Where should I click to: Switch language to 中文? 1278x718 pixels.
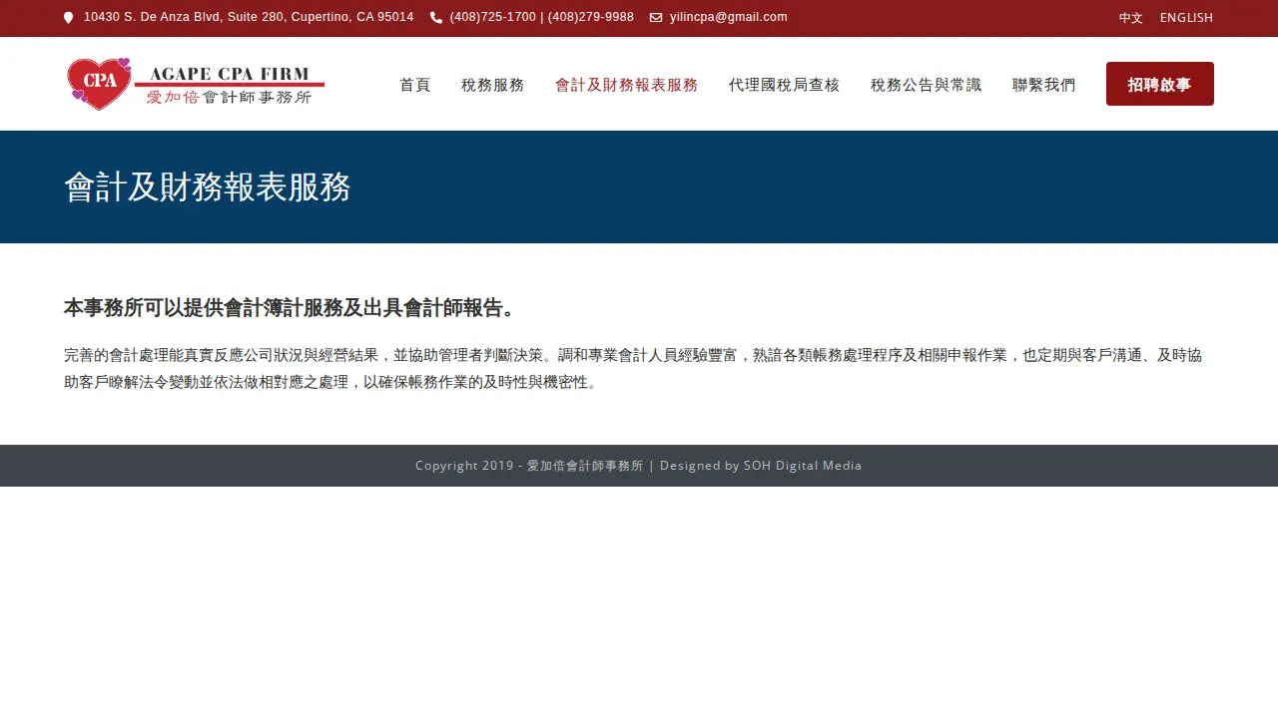coord(1131,18)
